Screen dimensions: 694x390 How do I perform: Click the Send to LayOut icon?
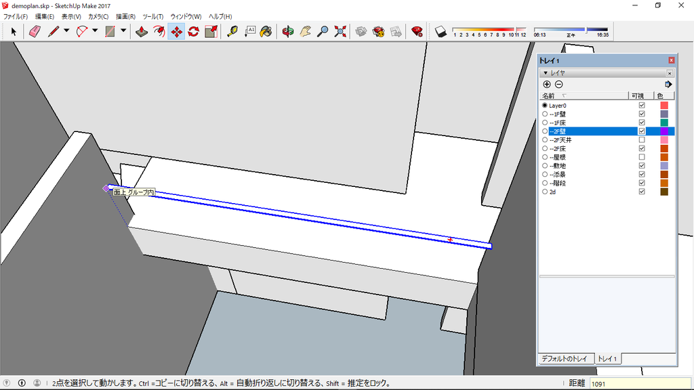pyautogui.click(x=396, y=31)
